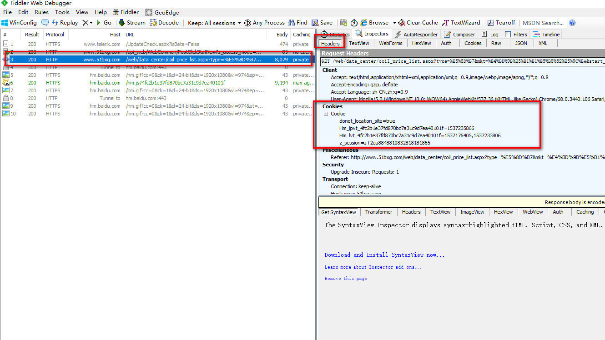Select the request Headers inspector tab
Screen dimensions: 605x340
[330, 44]
